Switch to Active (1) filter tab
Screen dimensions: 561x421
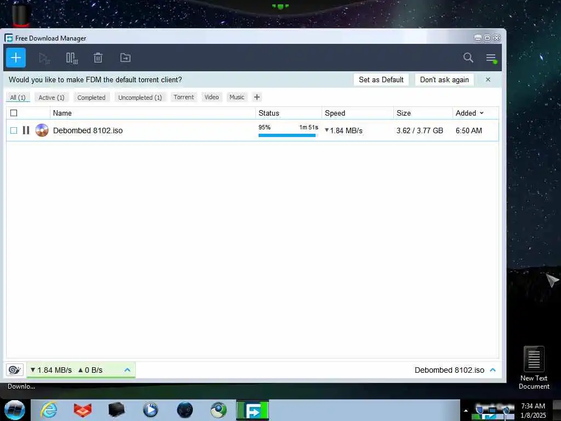[x=51, y=98]
